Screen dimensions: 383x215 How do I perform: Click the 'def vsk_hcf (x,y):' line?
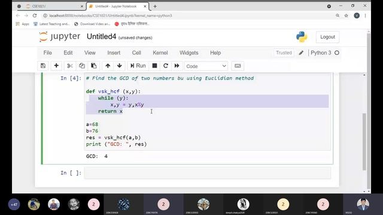[x=113, y=91]
